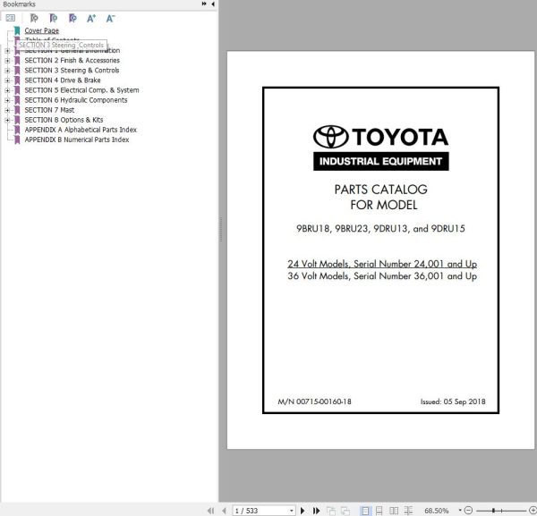Image resolution: width=537 pixels, height=516 pixels.
Task: Open the zoom percentage dropdown arrow
Action: click(x=460, y=511)
